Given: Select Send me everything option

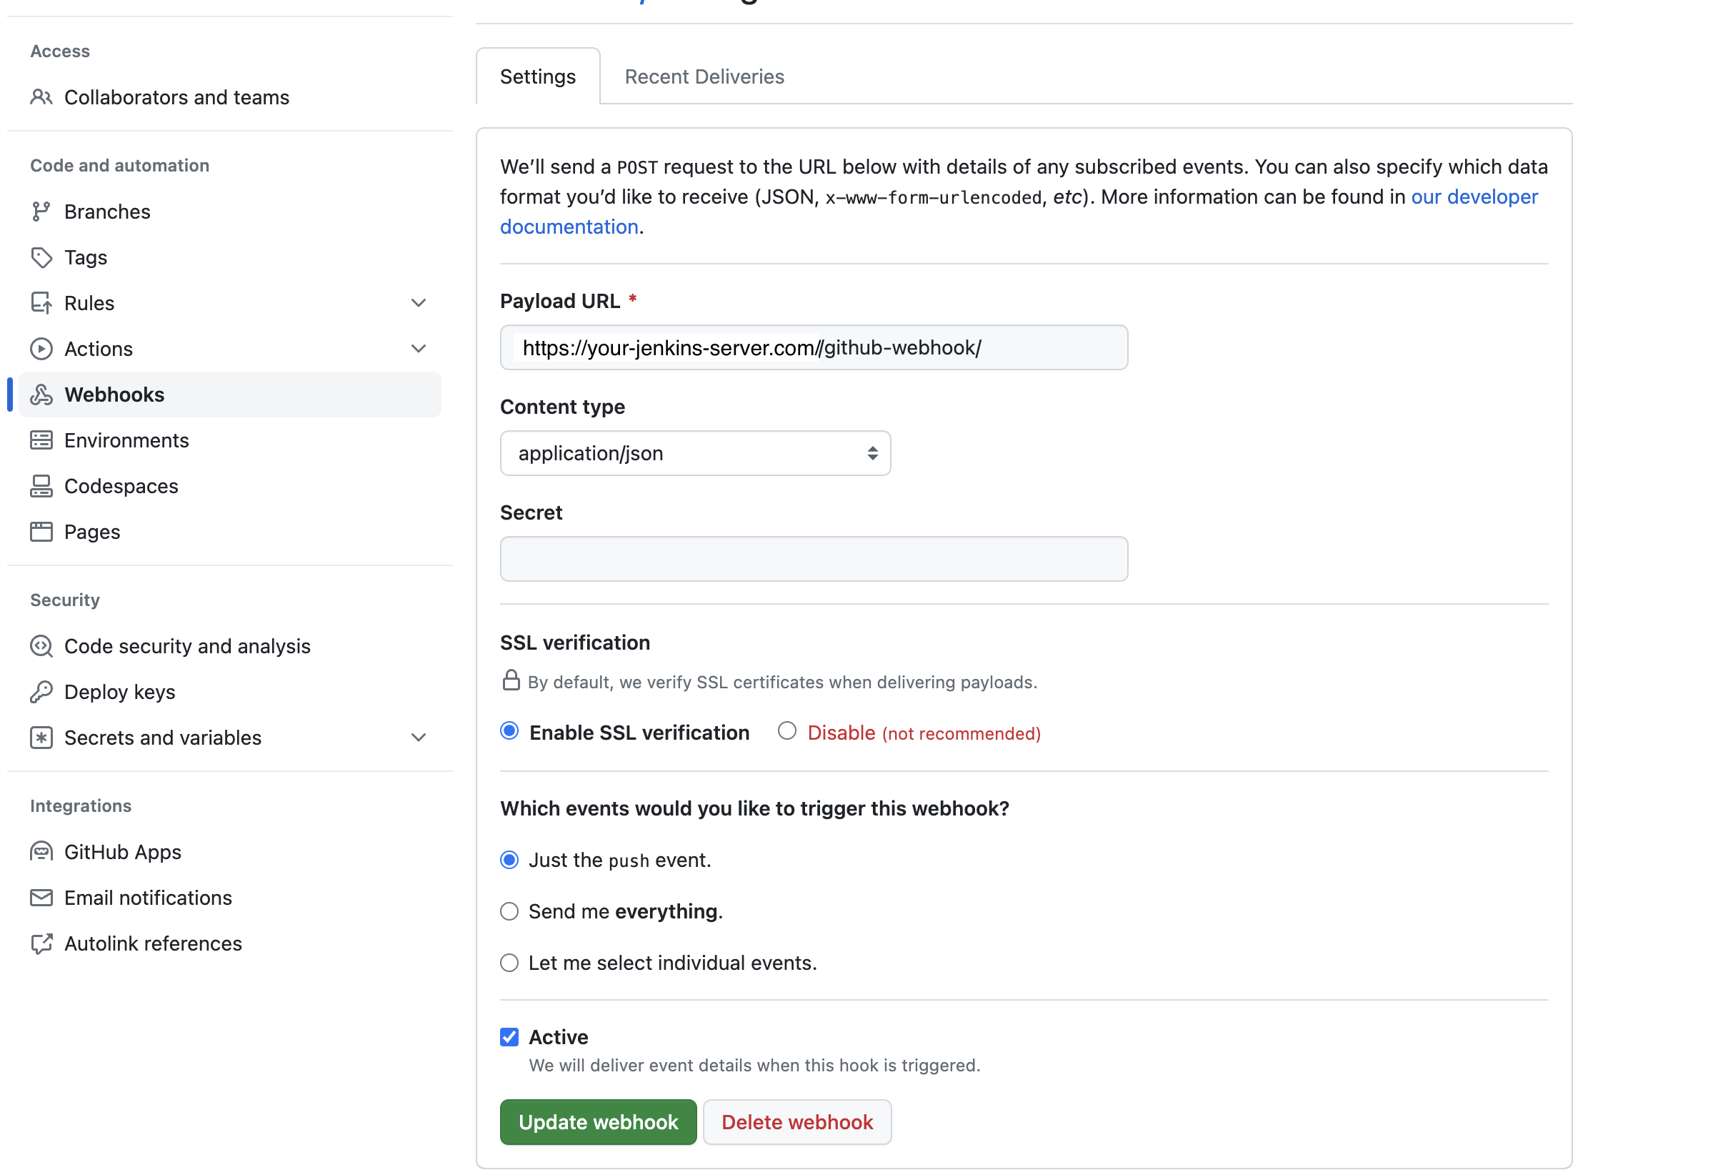Looking at the screenshot, I should (509, 912).
